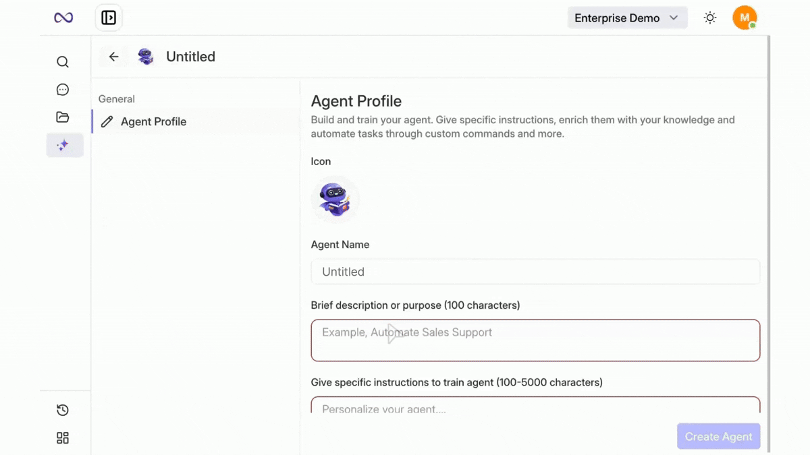Open the folders section in the sidebar

(x=62, y=117)
